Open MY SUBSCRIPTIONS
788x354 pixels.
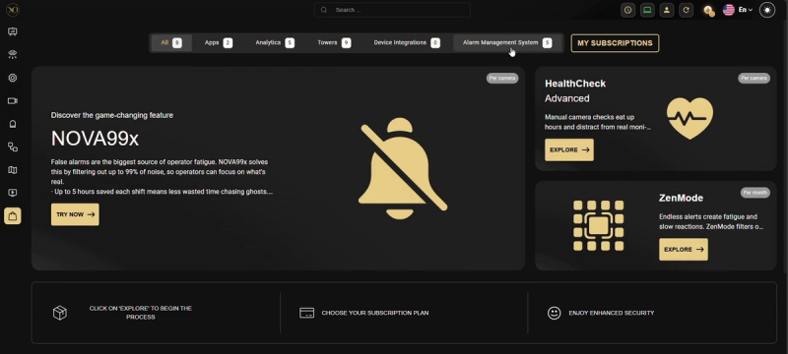tap(615, 43)
